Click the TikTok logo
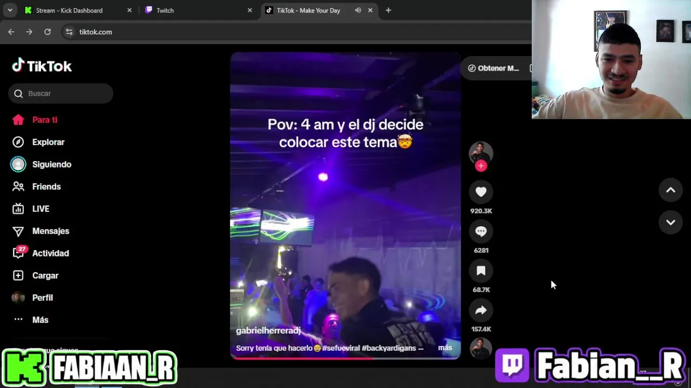Image resolution: width=691 pixels, height=388 pixels. (42, 66)
